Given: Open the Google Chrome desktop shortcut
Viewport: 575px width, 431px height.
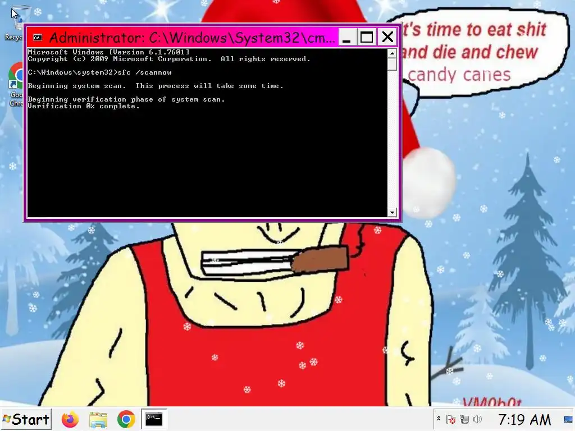Looking at the screenshot, I should click(15, 84).
